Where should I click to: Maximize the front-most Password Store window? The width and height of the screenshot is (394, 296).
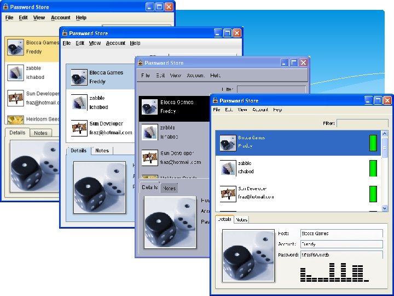point(378,100)
